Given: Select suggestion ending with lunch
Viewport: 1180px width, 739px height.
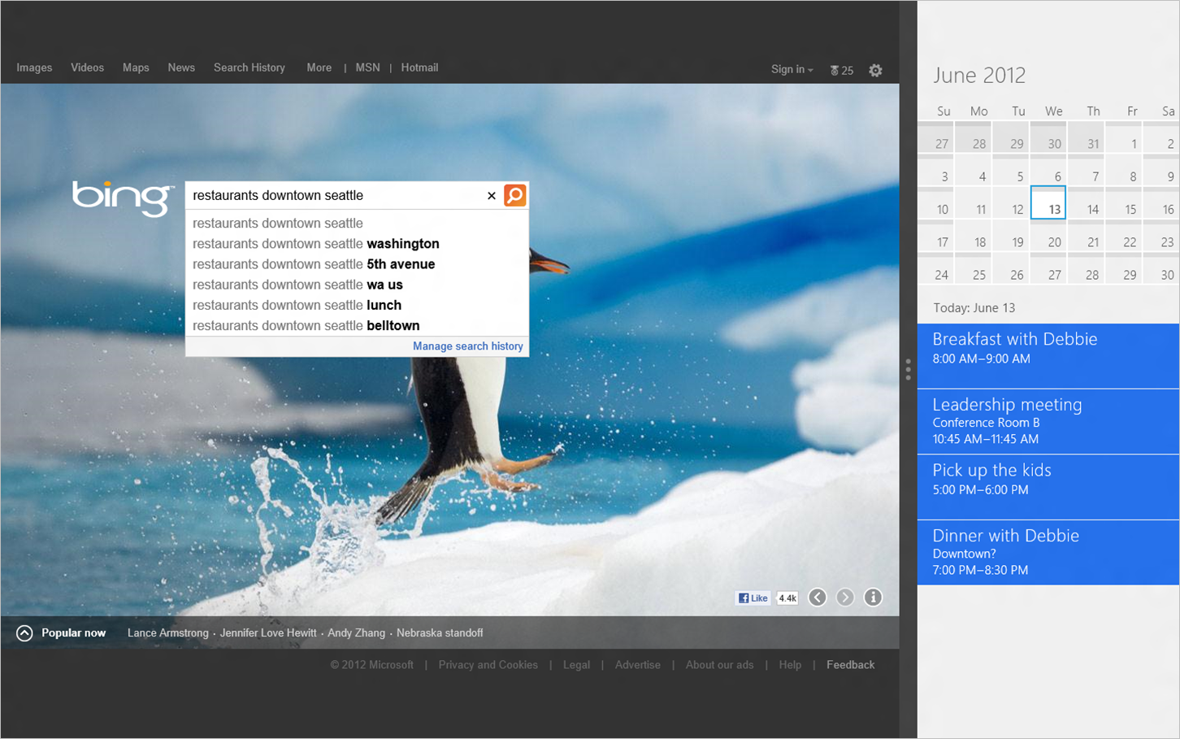Looking at the screenshot, I should [357, 305].
